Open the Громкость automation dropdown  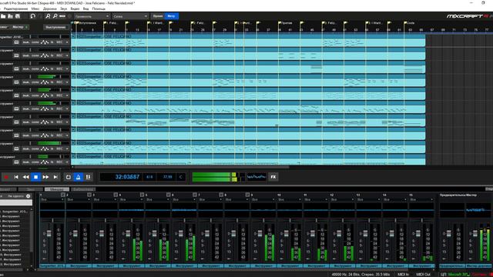click(x=92, y=16)
